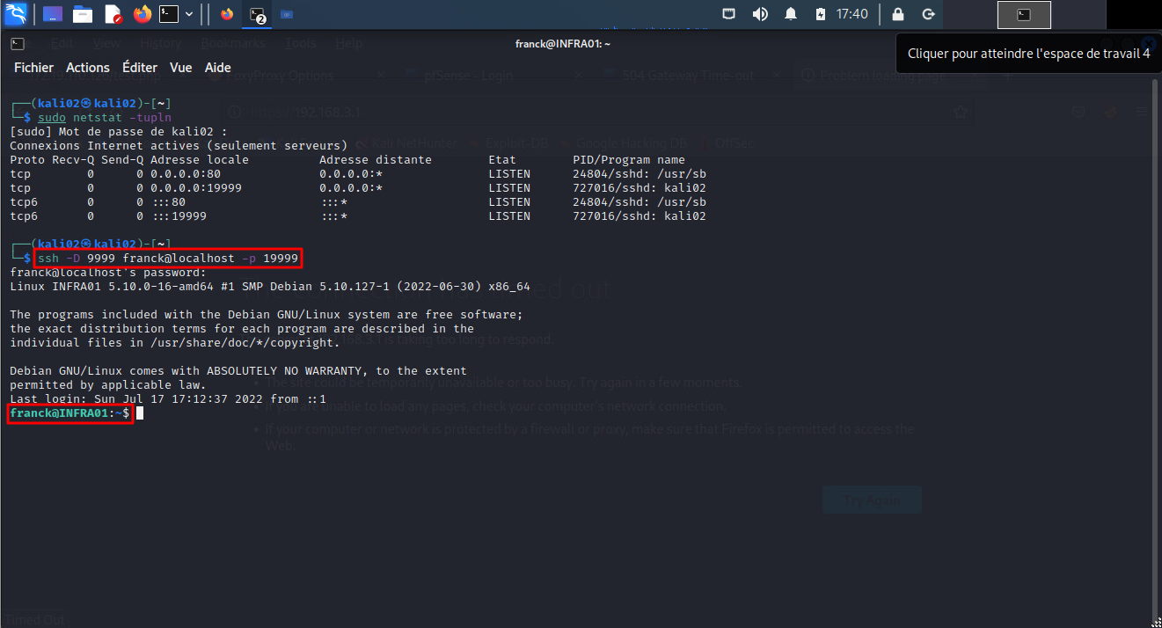Screen dimensions: 1162x628
Task: Expand the terminal launcher dropdown arrow
Action: (188, 14)
